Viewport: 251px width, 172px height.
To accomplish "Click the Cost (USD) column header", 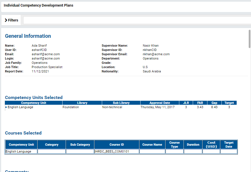I will pyautogui.click(x=211, y=145).
